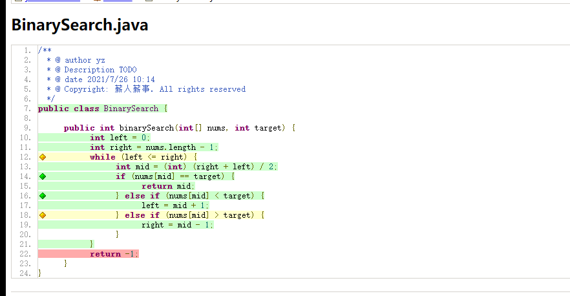Click the binarySearch method signature line
The width and height of the screenshot is (570, 296).
[180, 128]
